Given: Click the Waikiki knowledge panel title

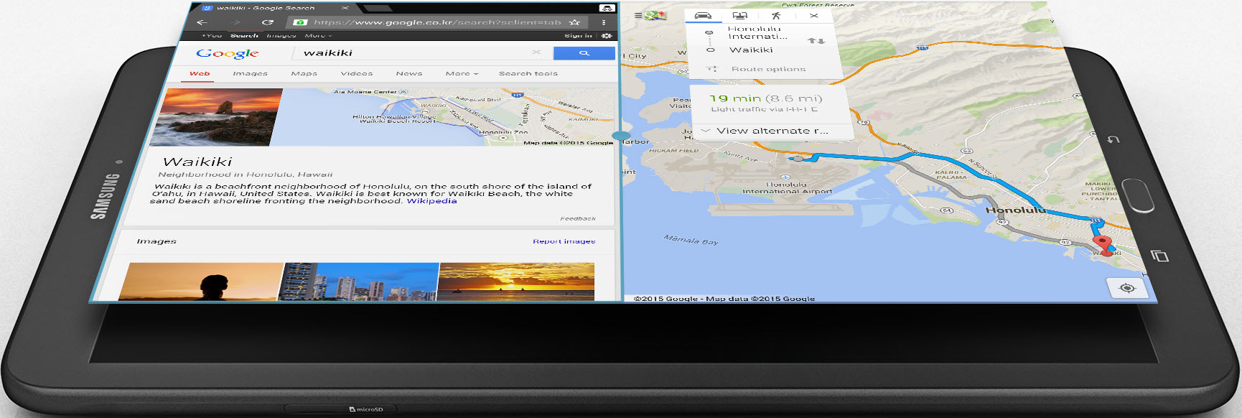Looking at the screenshot, I should [x=197, y=162].
